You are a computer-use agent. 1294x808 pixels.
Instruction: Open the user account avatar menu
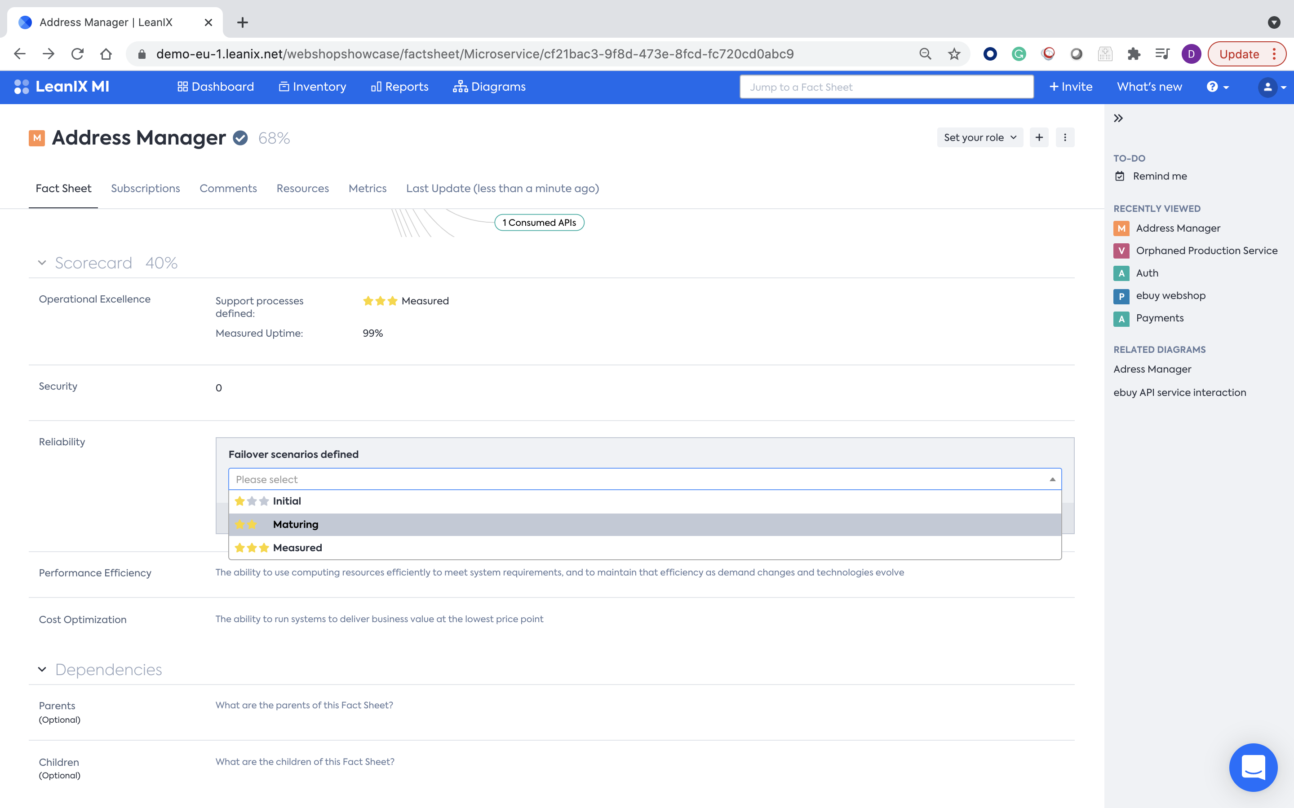[x=1268, y=87]
